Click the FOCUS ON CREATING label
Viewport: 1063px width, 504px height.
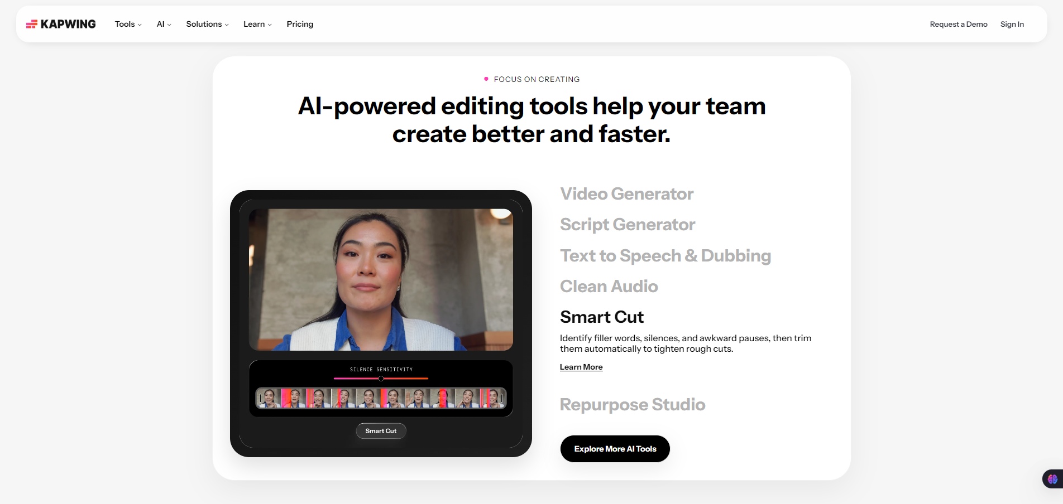pyautogui.click(x=537, y=79)
